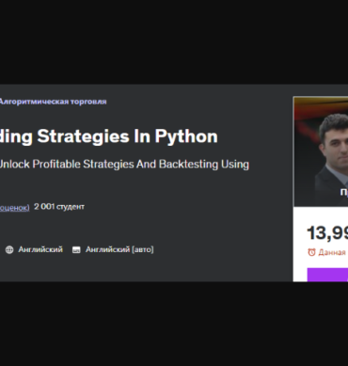Click the instructor's face in the preview

pos(334,139)
